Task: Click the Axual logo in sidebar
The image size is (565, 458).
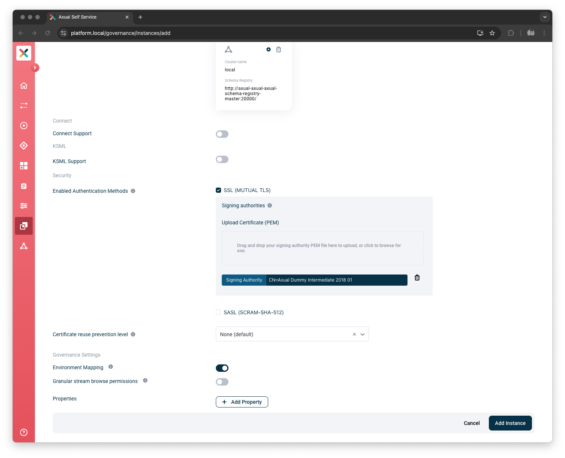Action: (x=24, y=53)
